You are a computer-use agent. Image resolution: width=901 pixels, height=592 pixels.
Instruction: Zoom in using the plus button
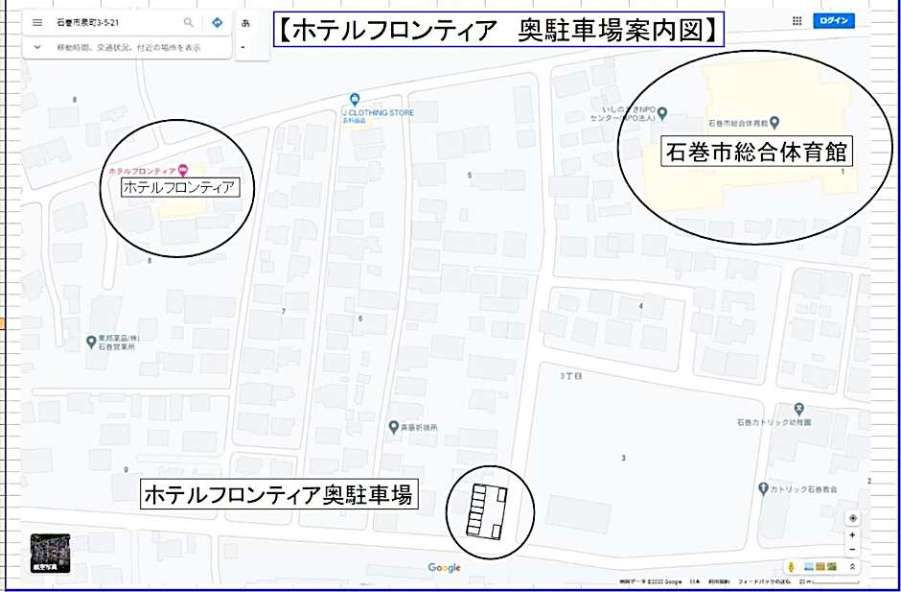pos(852,534)
